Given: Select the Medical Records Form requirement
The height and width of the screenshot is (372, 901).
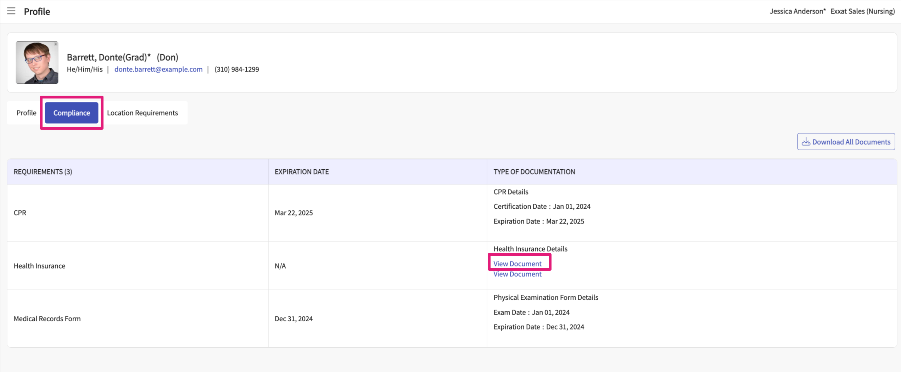Looking at the screenshot, I should [x=47, y=319].
